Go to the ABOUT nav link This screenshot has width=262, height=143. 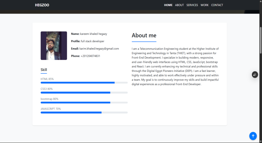tap(180, 5)
